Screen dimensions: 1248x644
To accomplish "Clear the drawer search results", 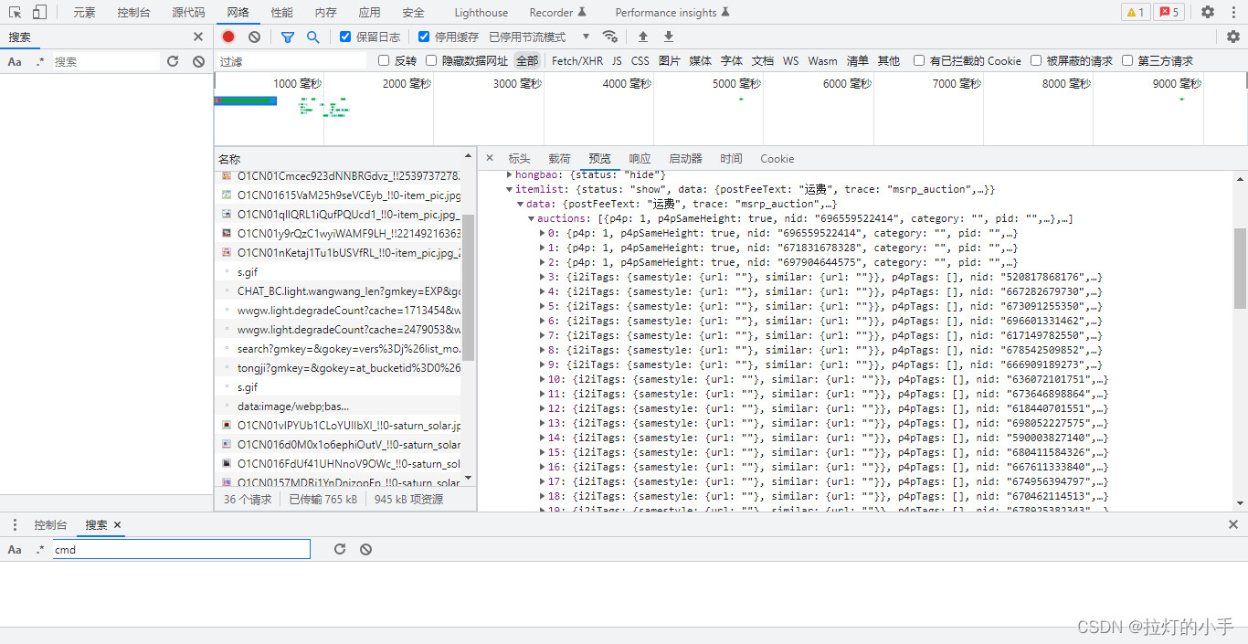I will 365,549.
